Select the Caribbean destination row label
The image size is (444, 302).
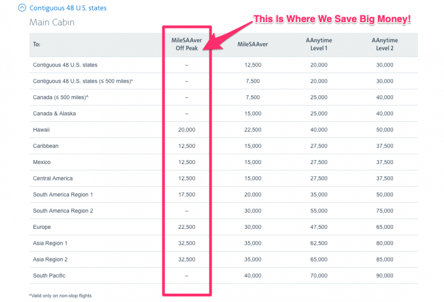pyautogui.click(x=46, y=146)
